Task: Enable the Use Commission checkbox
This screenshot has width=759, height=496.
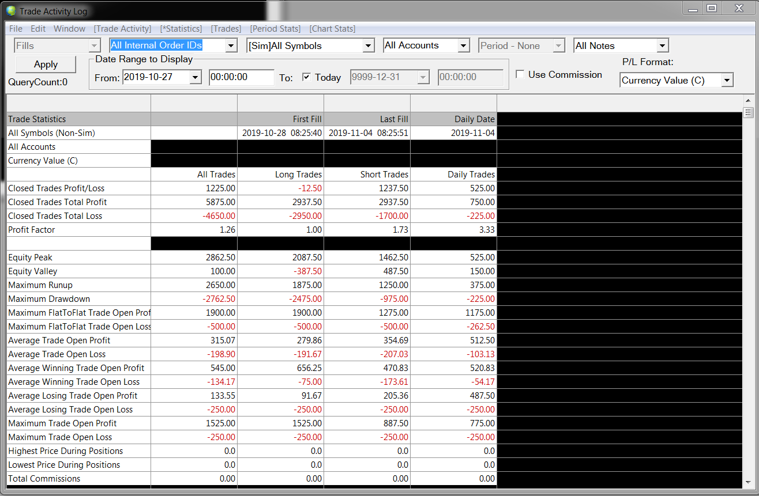Action: pos(520,74)
